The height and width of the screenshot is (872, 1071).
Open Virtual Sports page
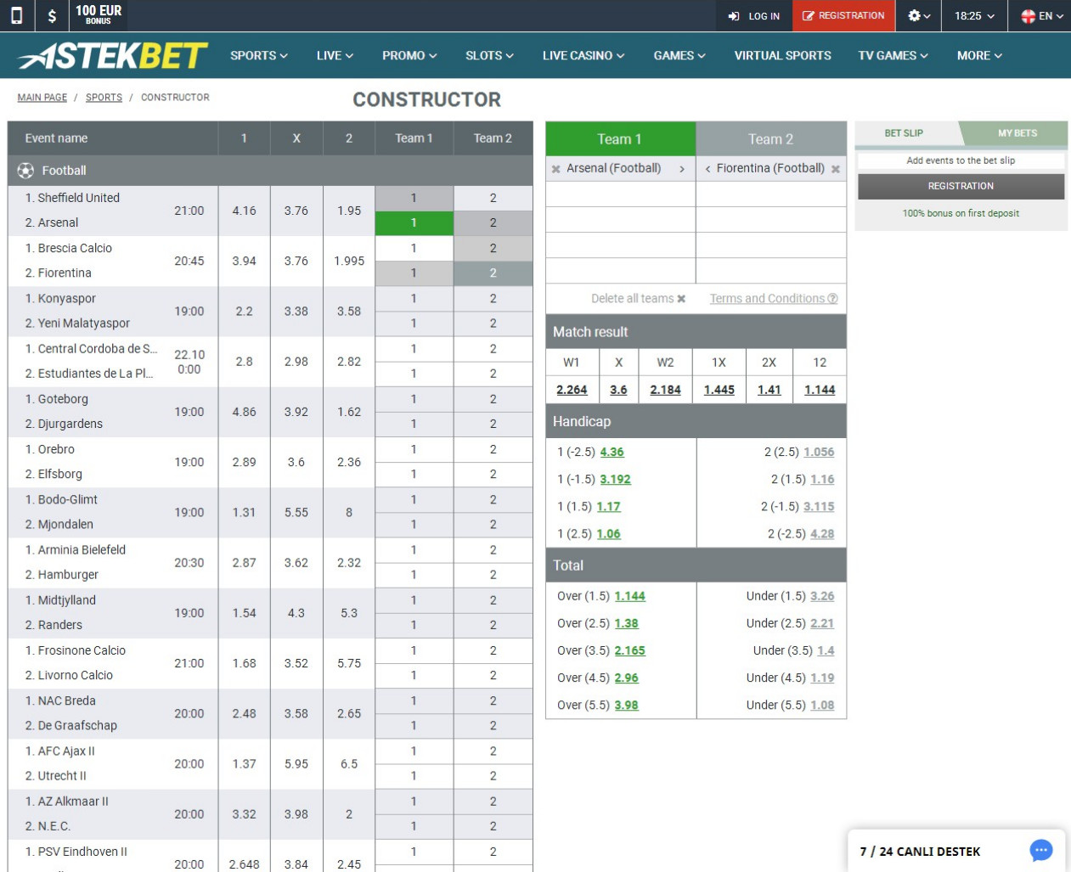pyautogui.click(x=783, y=55)
